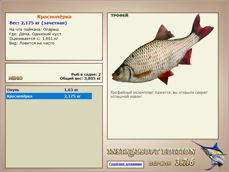The height and width of the screenshot is (172, 229).
Task: Click the location line Где: Дёма, Одинокий куст
Action: click(x=35, y=34)
